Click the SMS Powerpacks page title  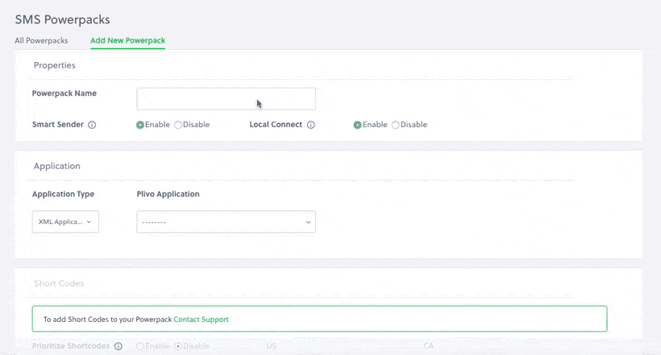click(62, 19)
